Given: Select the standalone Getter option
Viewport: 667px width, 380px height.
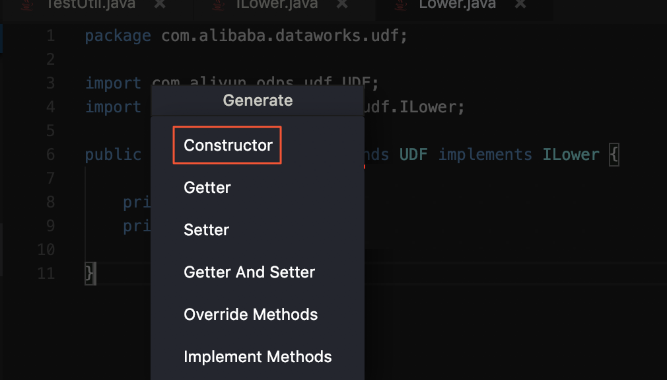Looking at the screenshot, I should (207, 188).
